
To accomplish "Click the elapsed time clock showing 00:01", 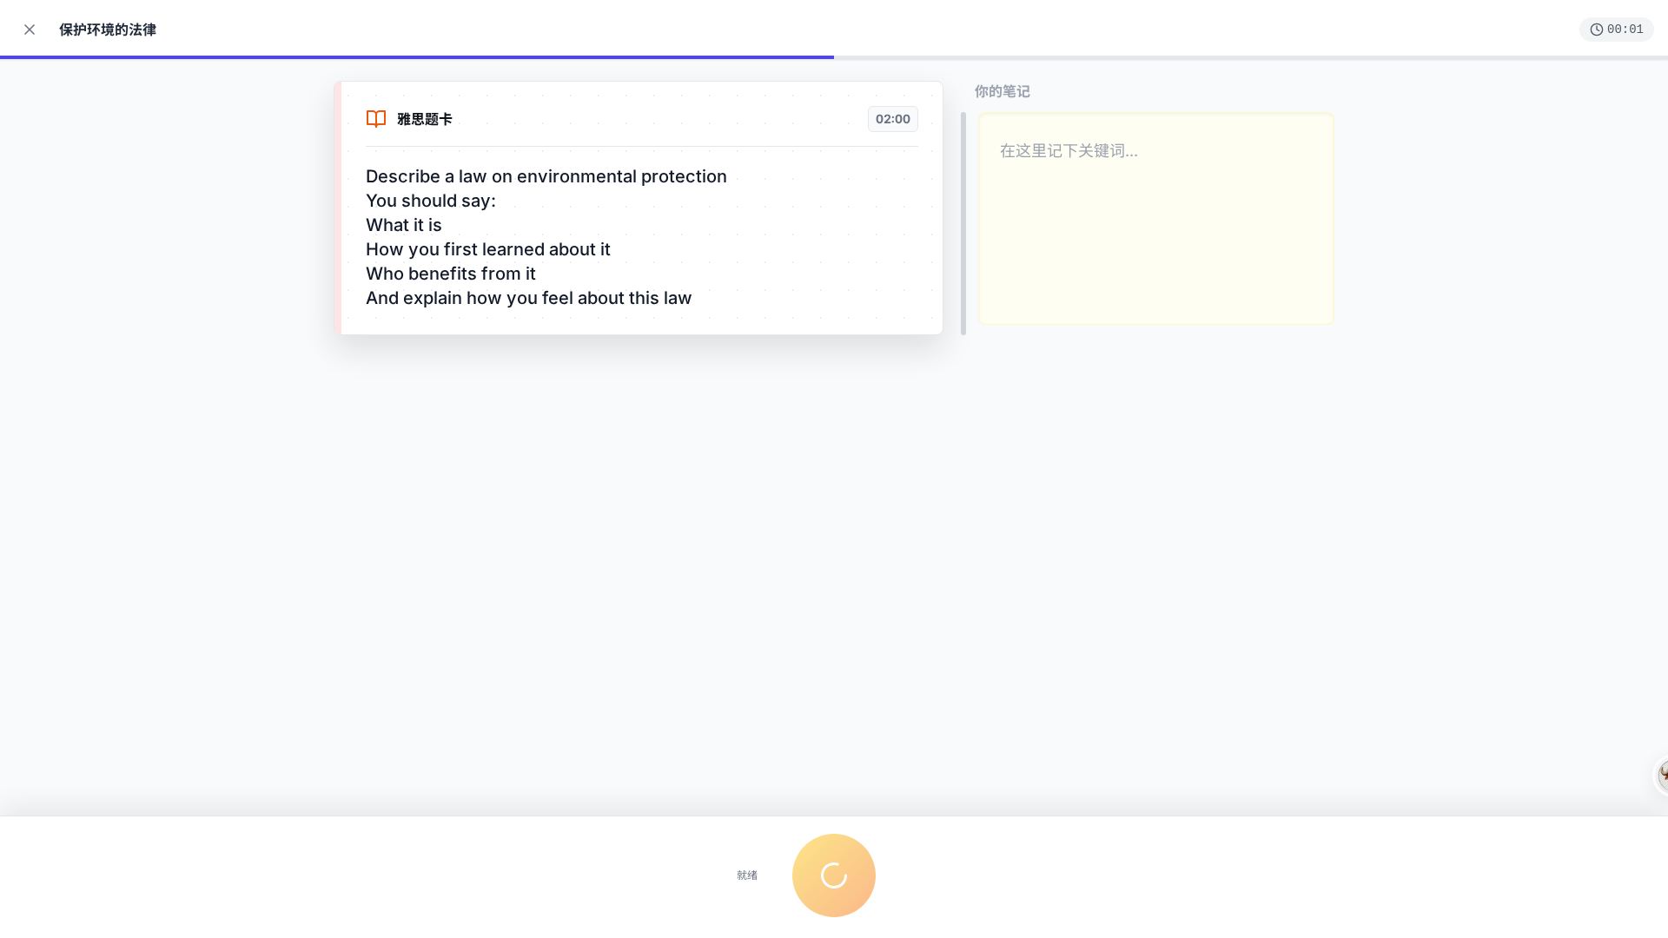I will pyautogui.click(x=1616, y=30).
